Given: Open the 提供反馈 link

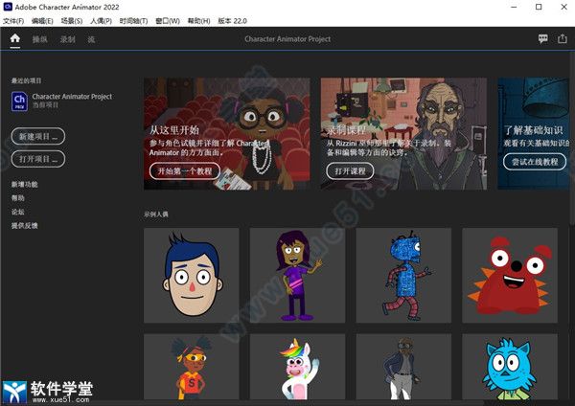Looking at the screenshot, I should tap(24, 225).
